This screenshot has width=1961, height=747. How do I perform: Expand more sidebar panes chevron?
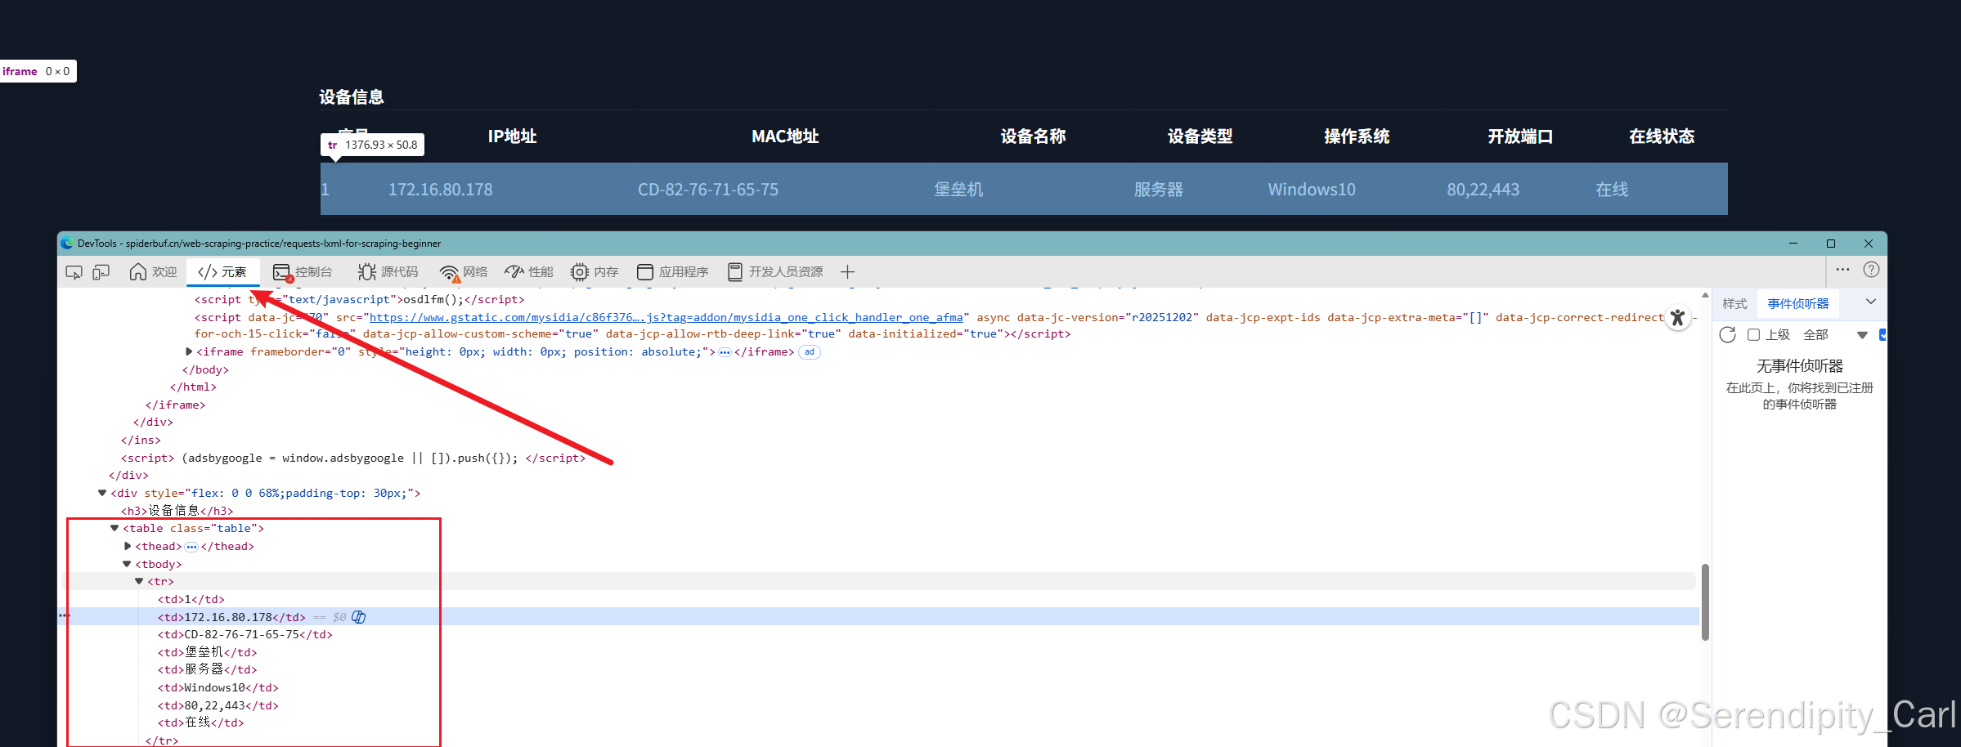1870,302
